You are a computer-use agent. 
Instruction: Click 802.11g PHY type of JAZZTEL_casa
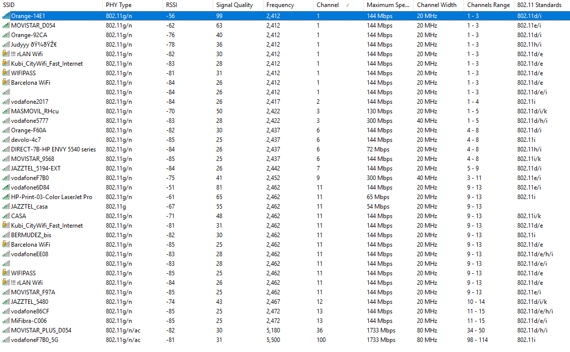[x=116, y=206]
